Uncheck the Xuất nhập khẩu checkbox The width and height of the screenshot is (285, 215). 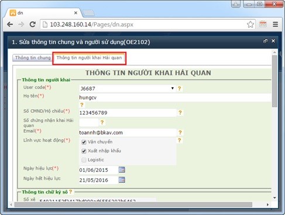point(84,151)
